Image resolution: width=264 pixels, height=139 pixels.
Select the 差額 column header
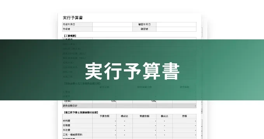184,116
